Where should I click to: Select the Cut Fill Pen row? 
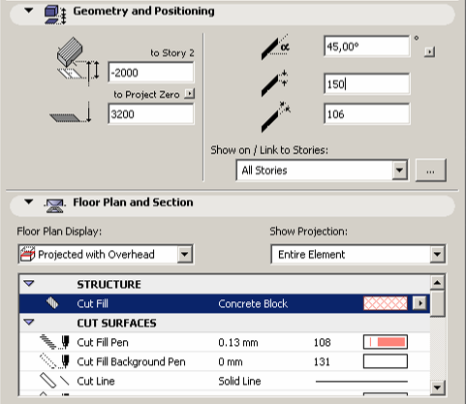tap(225, 342)
